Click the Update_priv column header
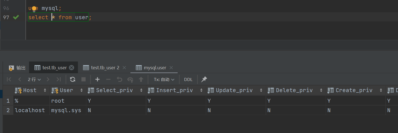Screen dimensions: 398x133 (x=234, y=90)
